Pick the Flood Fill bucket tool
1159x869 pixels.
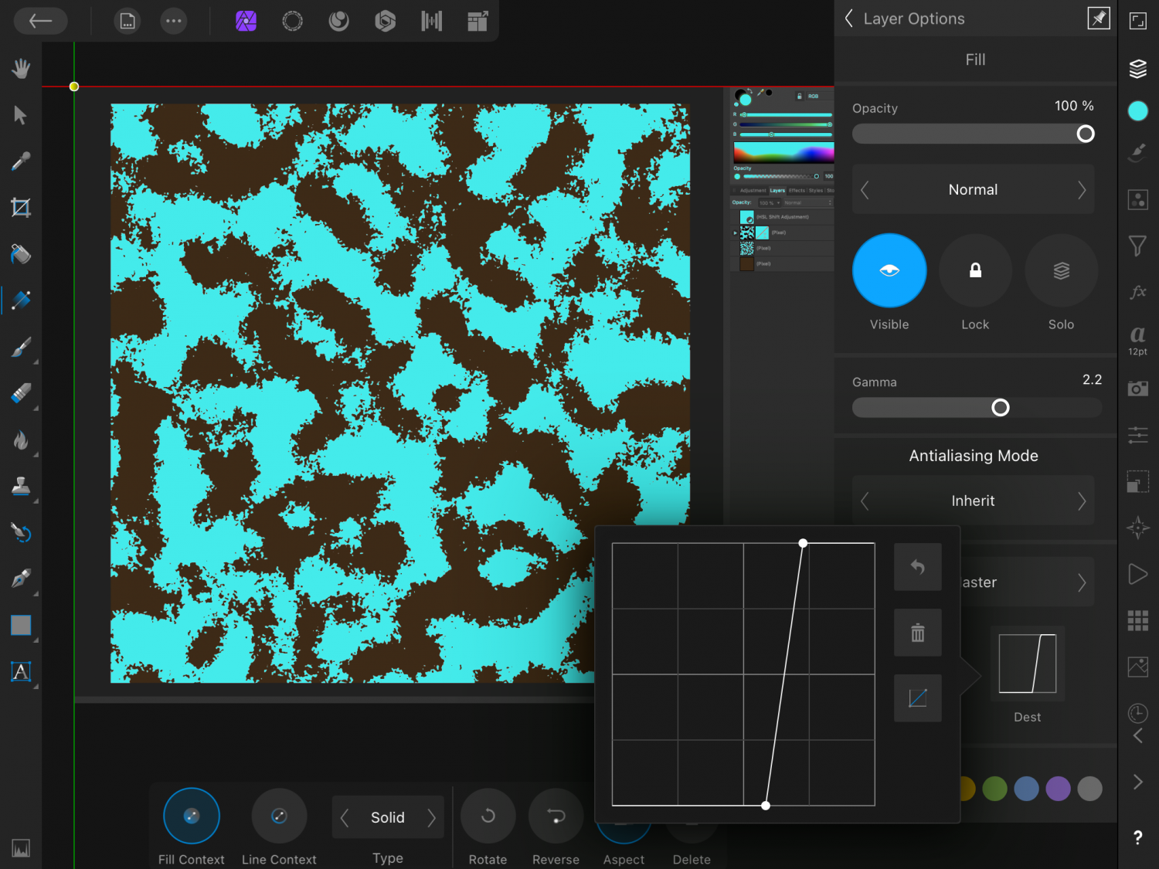coord(21,254)
